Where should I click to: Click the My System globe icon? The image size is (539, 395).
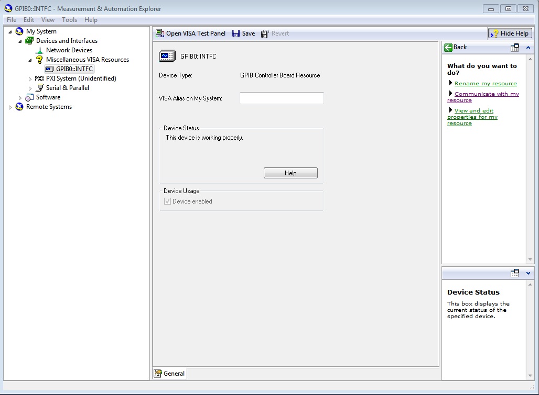(19, 31)
